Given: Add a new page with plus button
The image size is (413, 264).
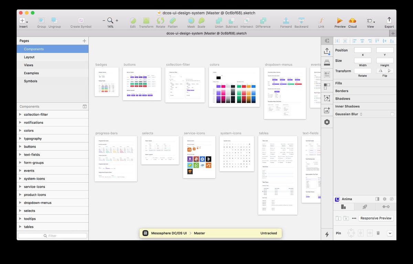Looking at the screenshot, I should [84, 41].
